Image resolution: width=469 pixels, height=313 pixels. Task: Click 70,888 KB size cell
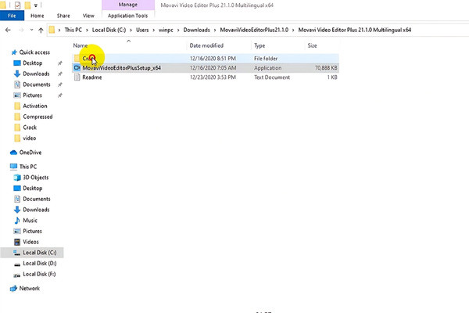[326, 68]
